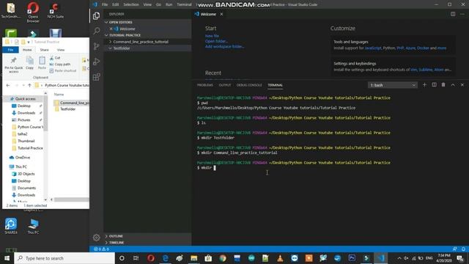Click the Vim keybindings link

click(x=413, y=70)
